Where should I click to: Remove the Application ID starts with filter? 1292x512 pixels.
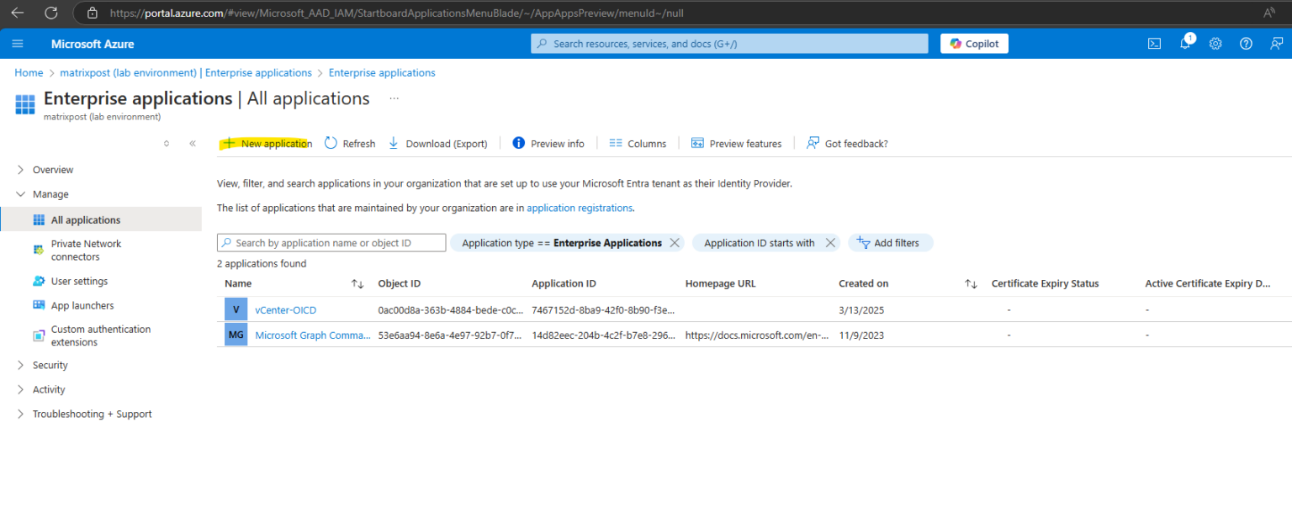pos(830,242)
